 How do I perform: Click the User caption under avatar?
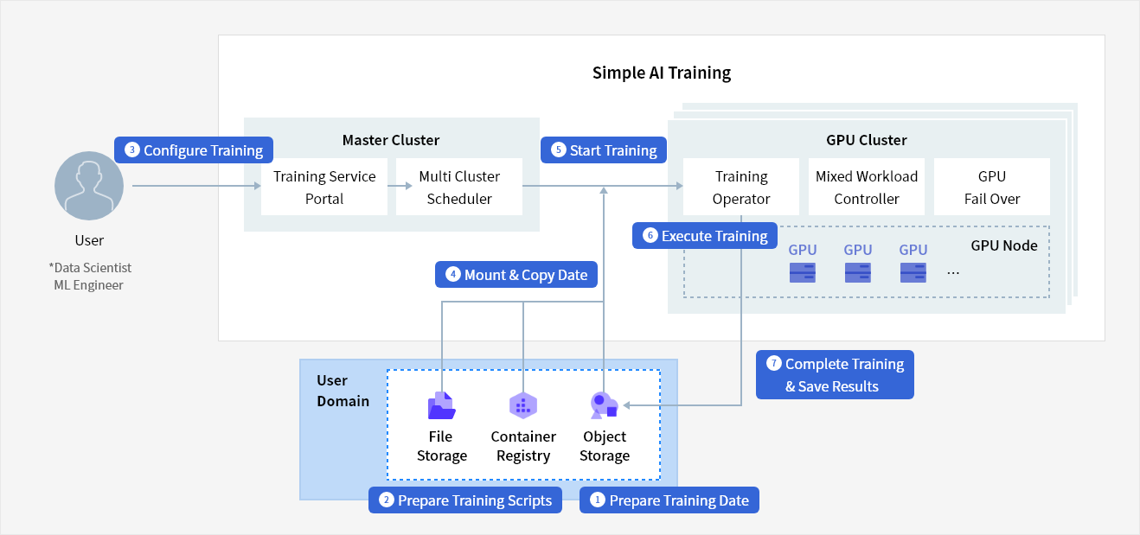tap(89, 240)
